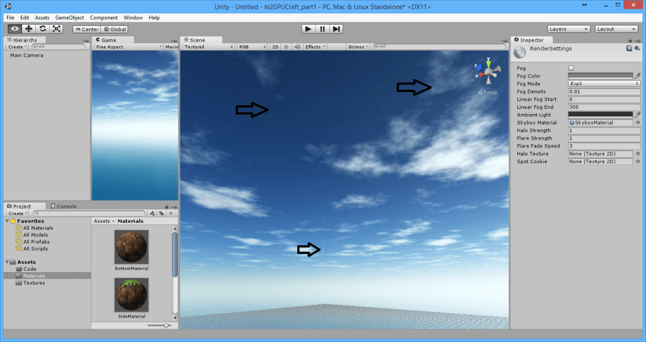Click the scene orientation gizmo
This screenshot has width=646, height=342.
(486, 73)
